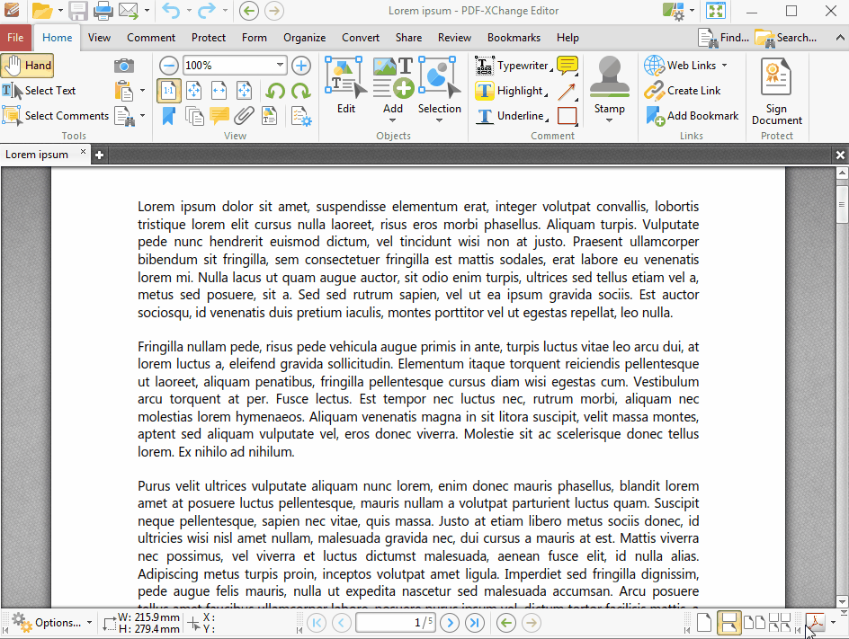Zoom in with the plus button
The image size is (849, 639).
coord(301,66)
